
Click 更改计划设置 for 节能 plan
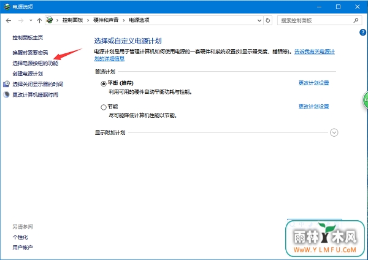tap(314, 107)
